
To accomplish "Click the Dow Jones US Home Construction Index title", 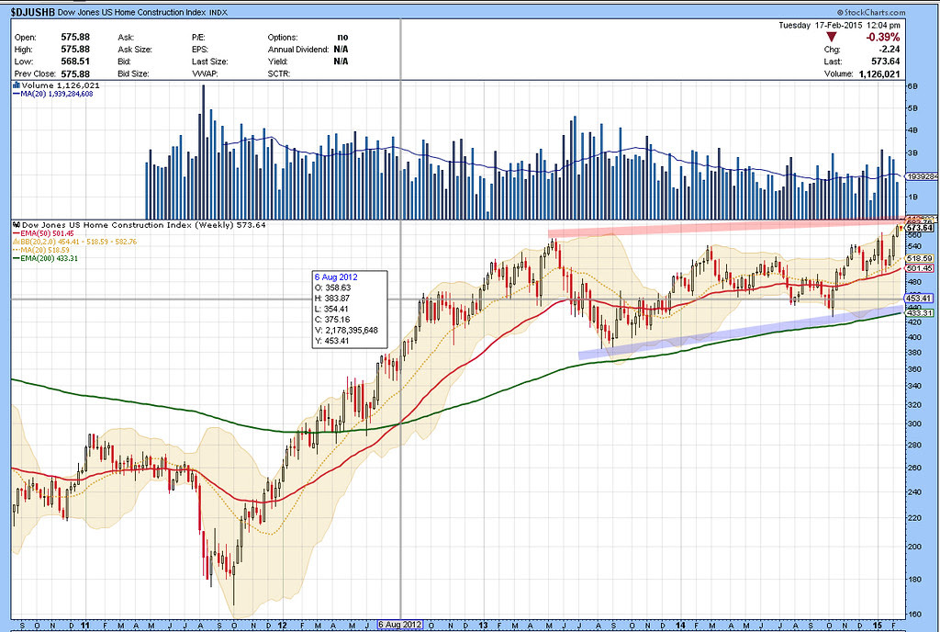I will tap(131, 12).
